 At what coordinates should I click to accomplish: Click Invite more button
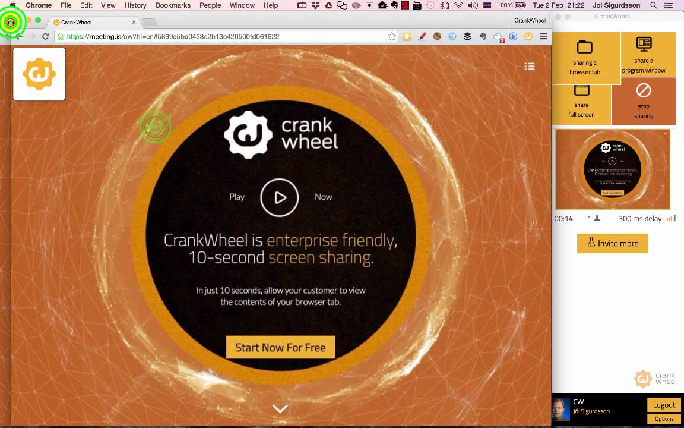[613, 243]
